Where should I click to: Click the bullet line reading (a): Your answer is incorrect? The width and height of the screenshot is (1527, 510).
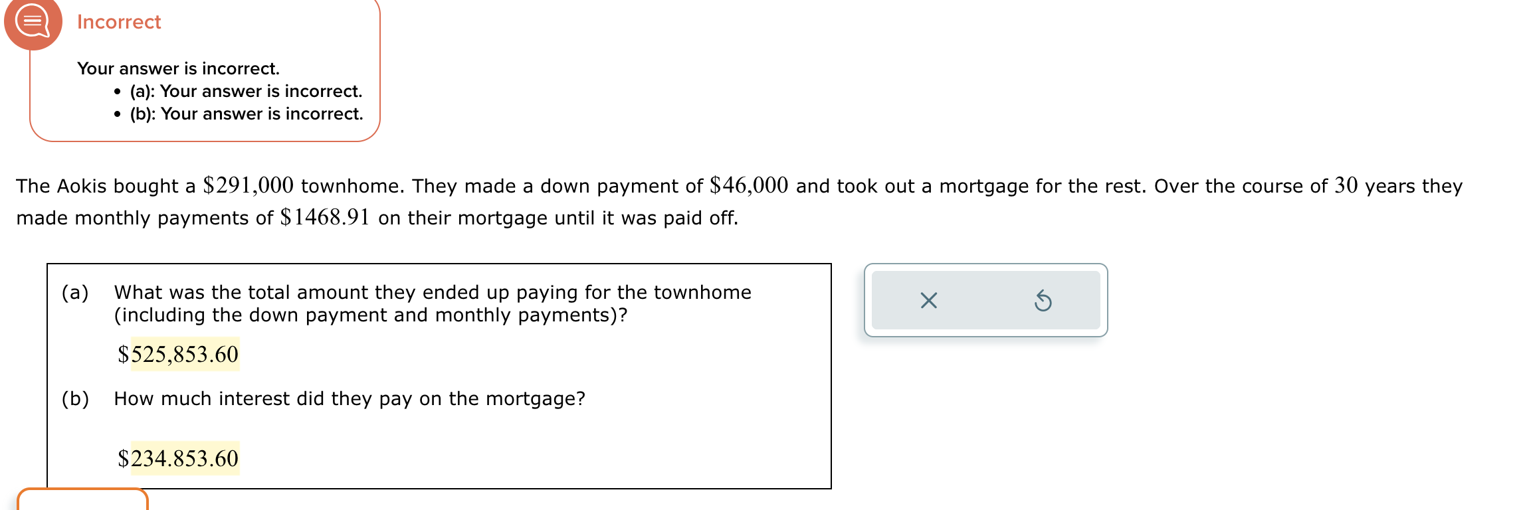245,92
